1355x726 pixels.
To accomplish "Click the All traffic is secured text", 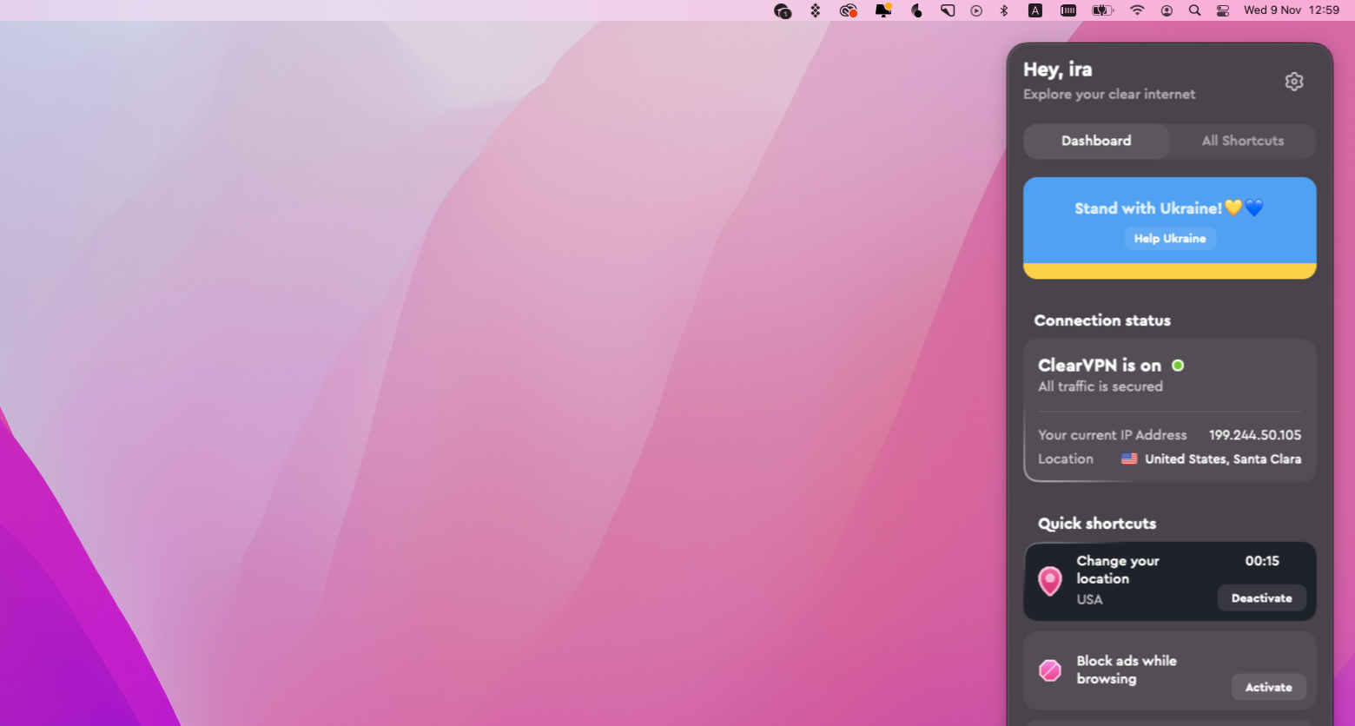I will (1100, 386).
